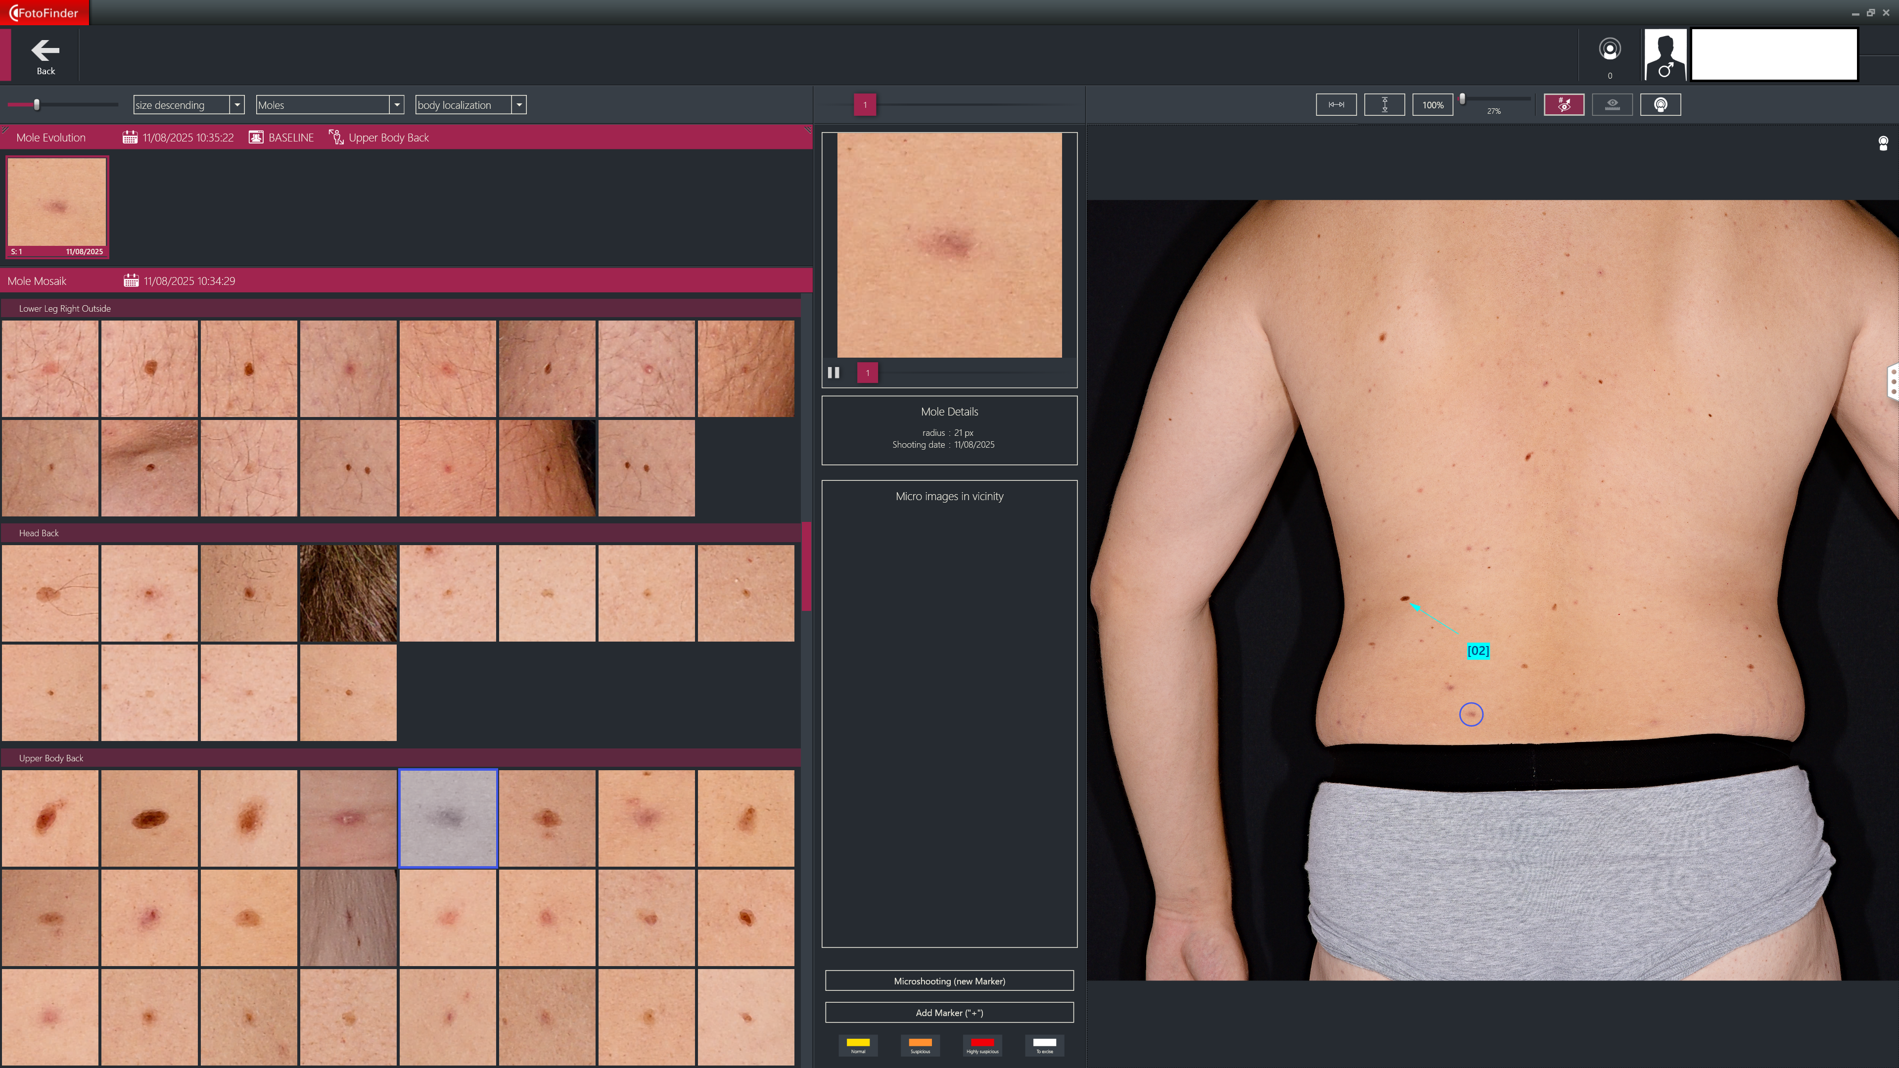Open the patient profile silhouette icon

coord(1665,55)
